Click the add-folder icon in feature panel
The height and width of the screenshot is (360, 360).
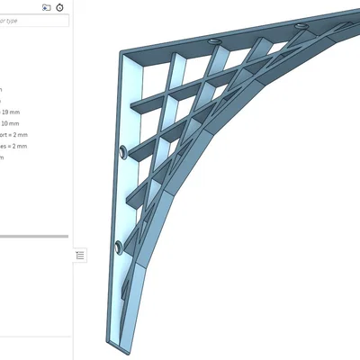click(x=46, y=7)
